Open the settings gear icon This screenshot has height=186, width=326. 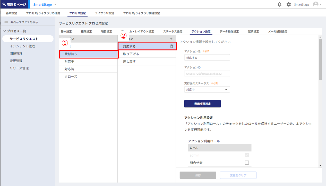tap(289, 4)
